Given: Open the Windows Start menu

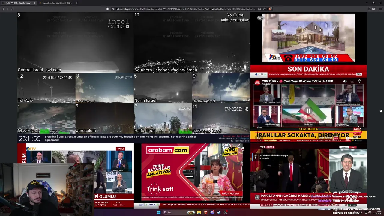Looking at the screenshot, I should 159,212.
